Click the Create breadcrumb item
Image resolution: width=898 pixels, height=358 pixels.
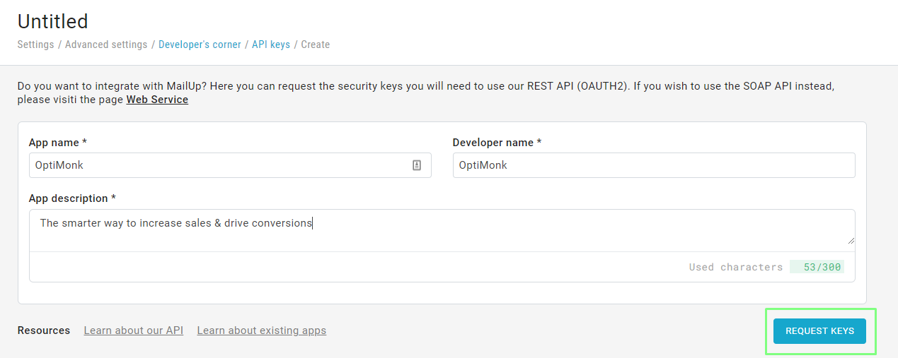tap(316, 44)
